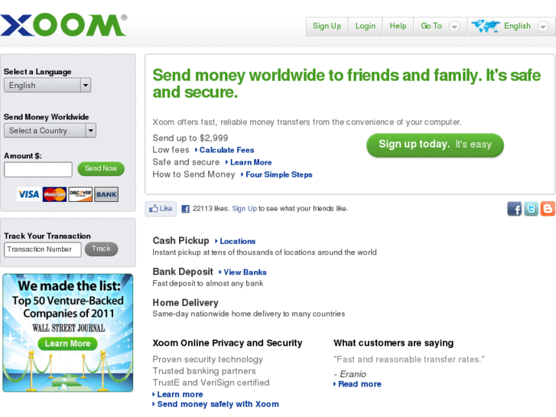The height and width of the screenshot is (417, 556).
Task: Open the English language dropdown arrow
Action: coord(542,26)
